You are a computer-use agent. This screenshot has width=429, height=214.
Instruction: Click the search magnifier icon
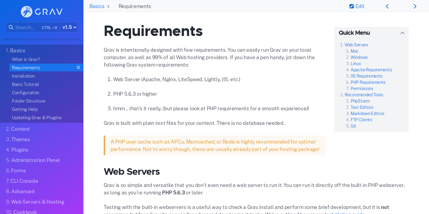11,27
